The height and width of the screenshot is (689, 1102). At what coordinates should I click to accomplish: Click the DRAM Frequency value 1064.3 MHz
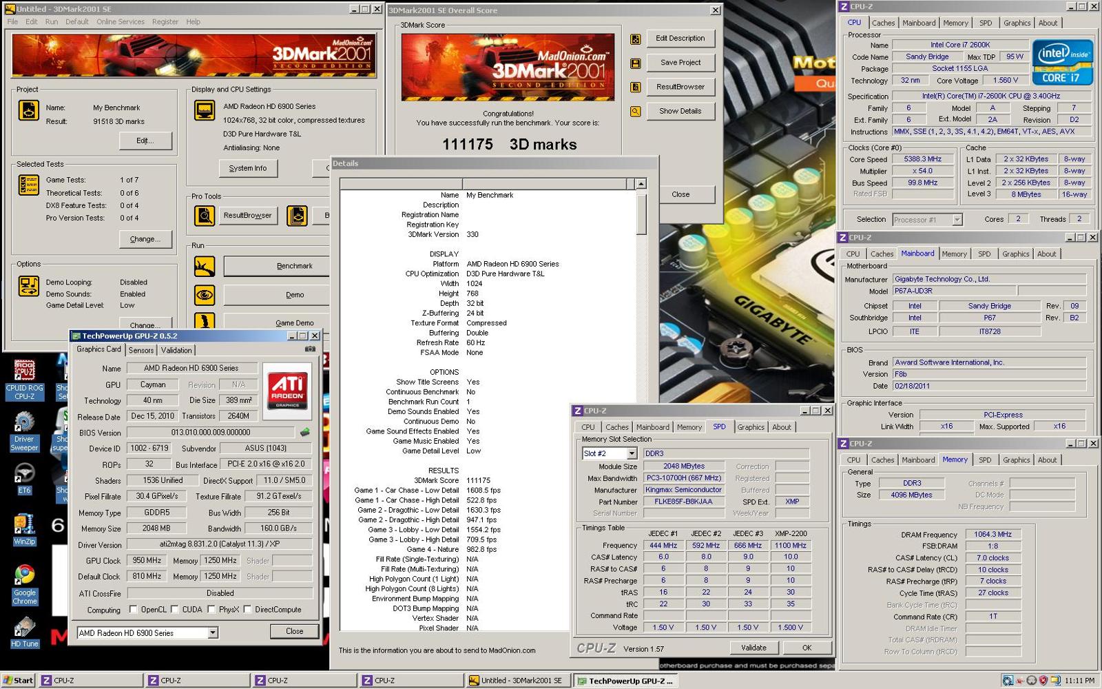click(993, 535)
